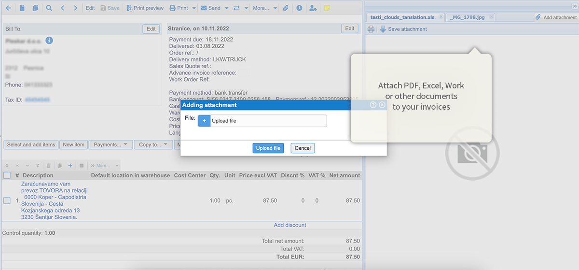Open customer info blue icon

(49, 41)
